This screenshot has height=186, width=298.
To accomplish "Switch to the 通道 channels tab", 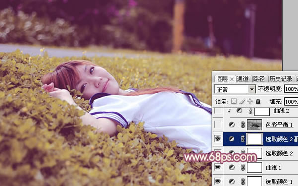I will (243, 79).
